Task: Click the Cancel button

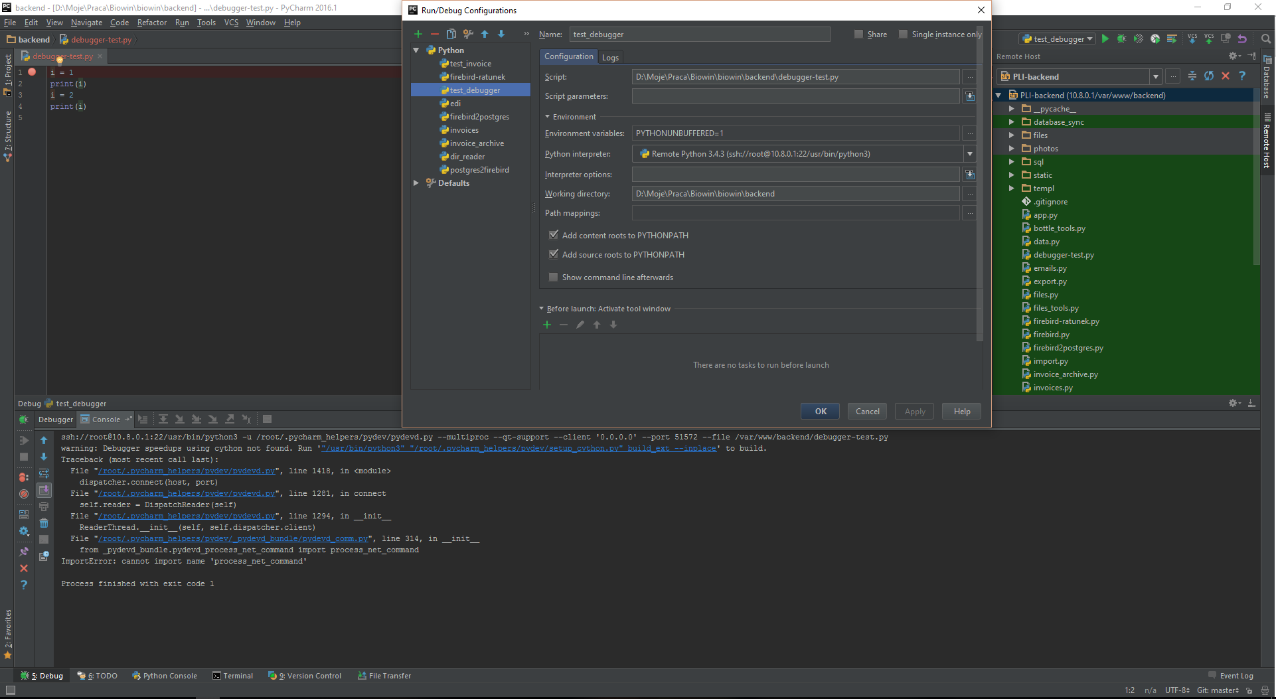Action: coord(867,412)
